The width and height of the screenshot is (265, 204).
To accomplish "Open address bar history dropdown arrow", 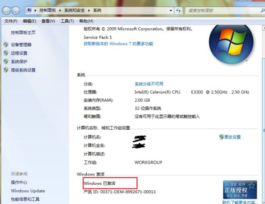I will coord(171,10).
